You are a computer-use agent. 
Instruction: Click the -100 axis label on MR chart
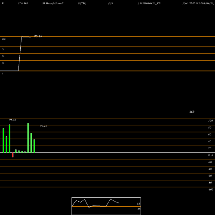[211, 190]
